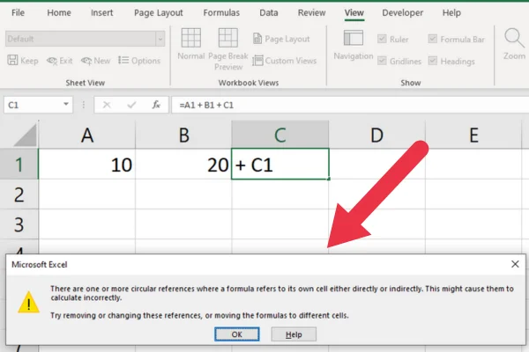529x352 pixels.
Task: Open Custom Views
Action: pos(285,61)
